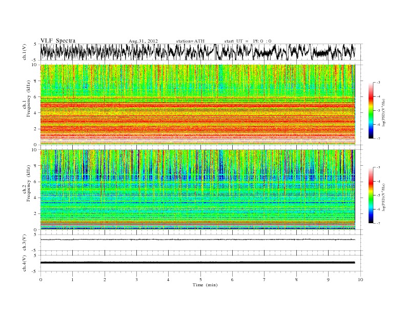This screenshot has height=314, width=406.
Task: Click the ch.1 voltage waveform trace
Action: 197,52
